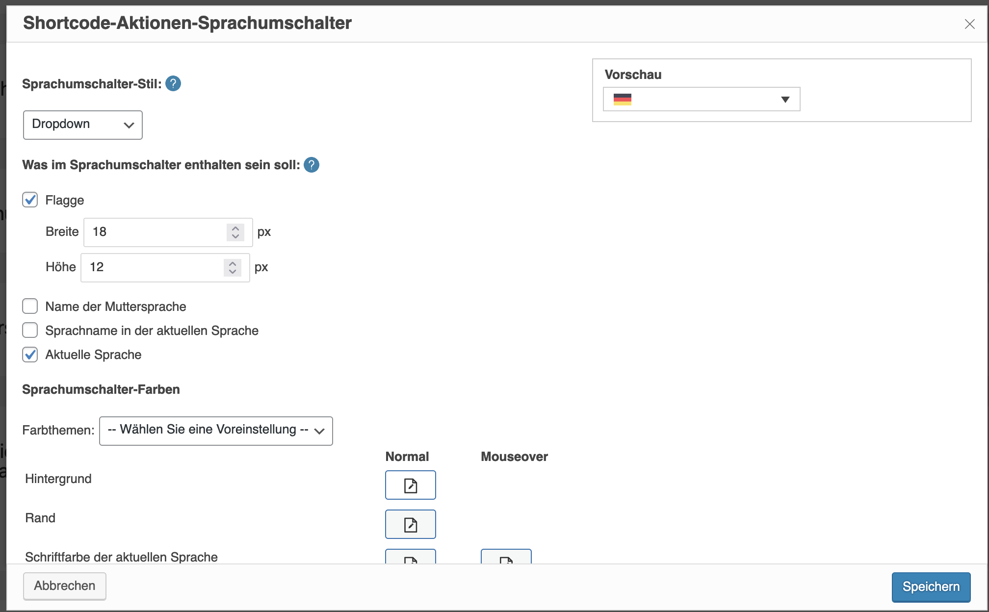Enable Sprachname in der aktuellen Sprache
This screenshot has height=612, width=989.
click(x=30, y=331)
